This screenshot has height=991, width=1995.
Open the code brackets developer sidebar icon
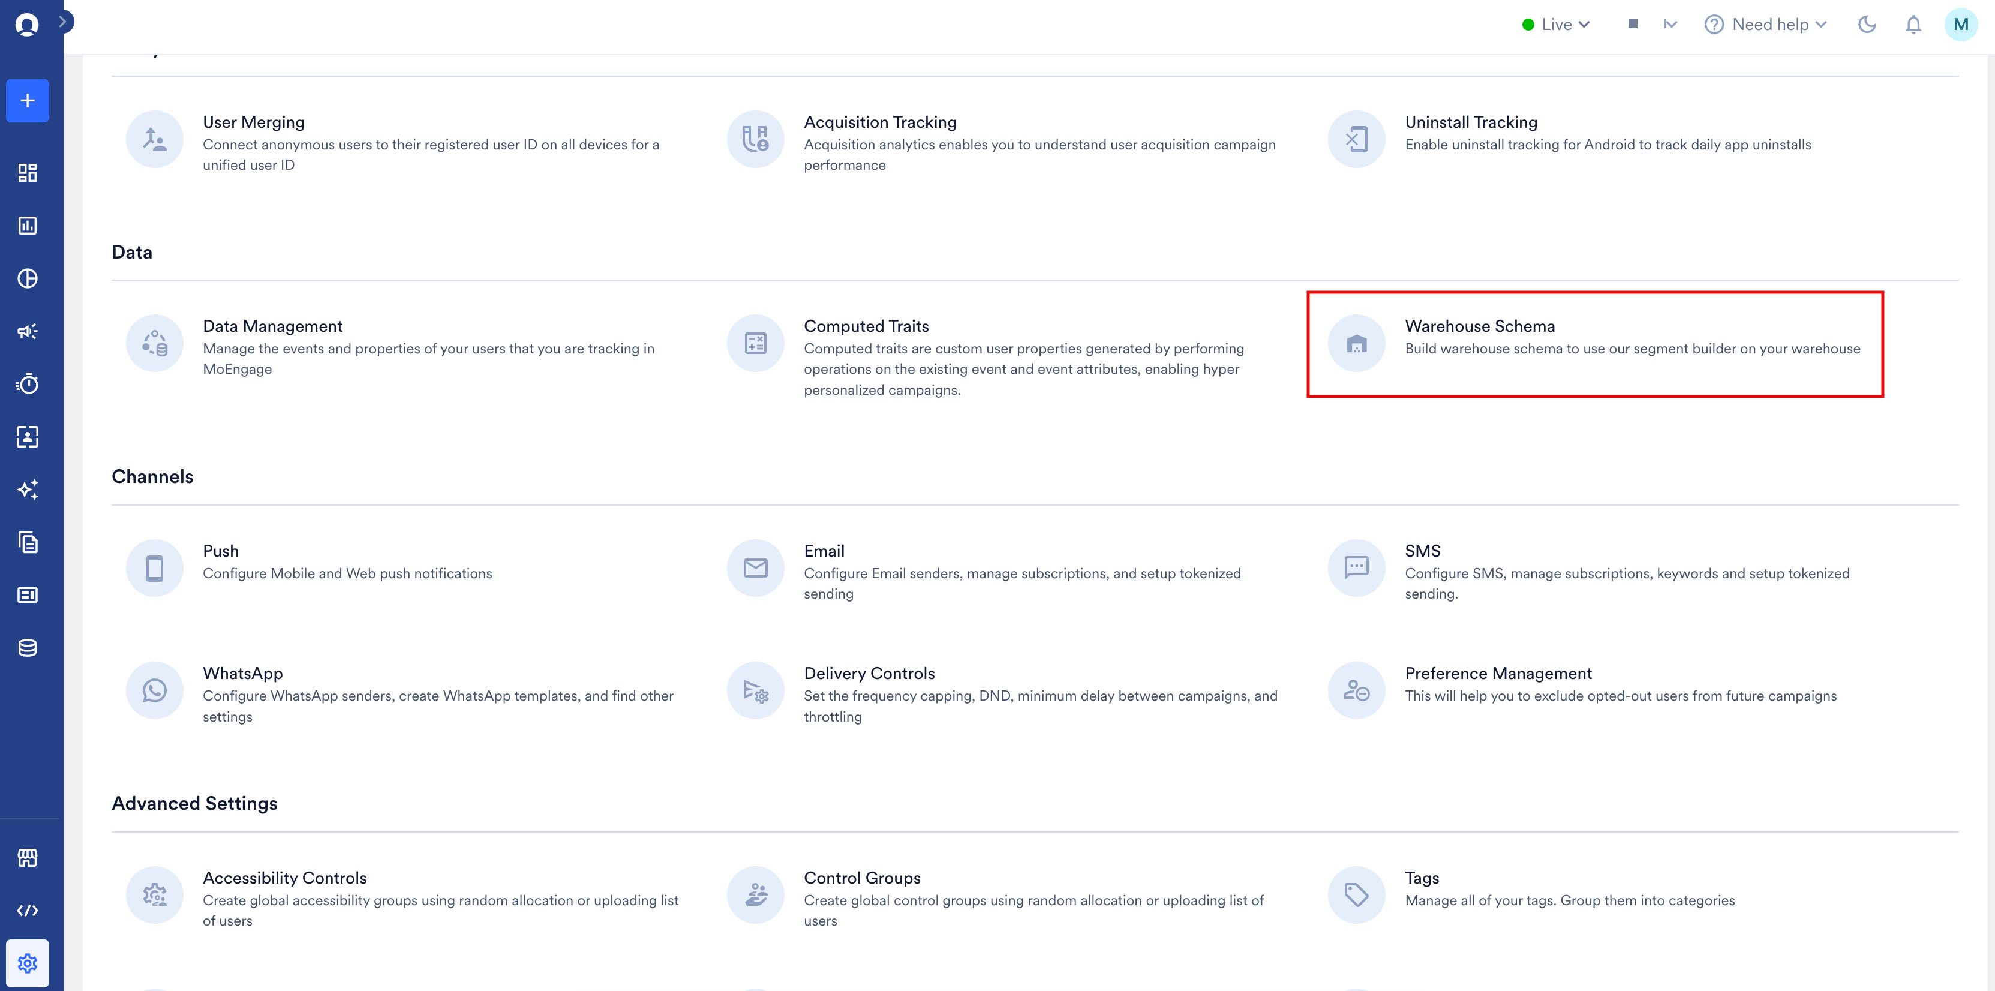click(x=27, y=911)
